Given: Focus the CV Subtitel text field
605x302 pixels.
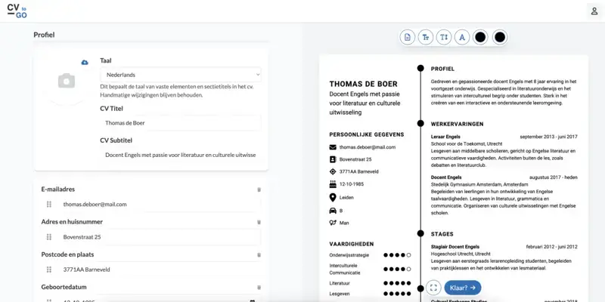Looking at the screenshot, I should tap(180, 155).
